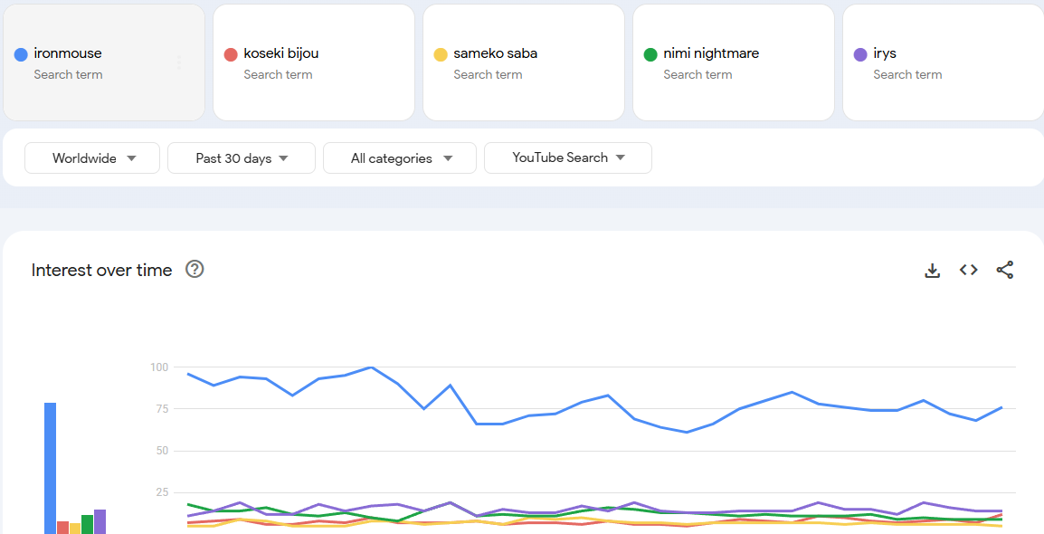The height and width of the screenshot is (534, 1044).
Task: Open ironmouse term options menu
Action: pos(179,62)
